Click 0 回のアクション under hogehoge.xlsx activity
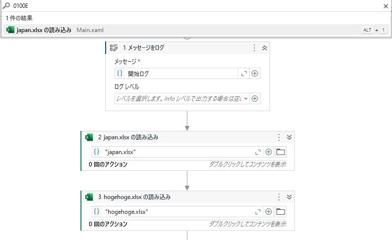392x240 pixels. (x=108, y=224)
